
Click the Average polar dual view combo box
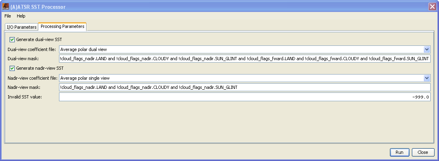click(x=239, y=49)
